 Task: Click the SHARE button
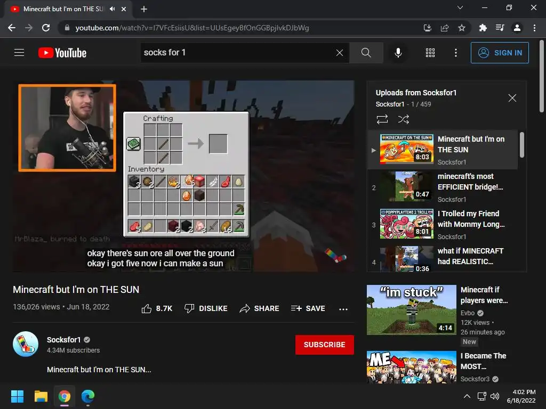pos(260,308)
